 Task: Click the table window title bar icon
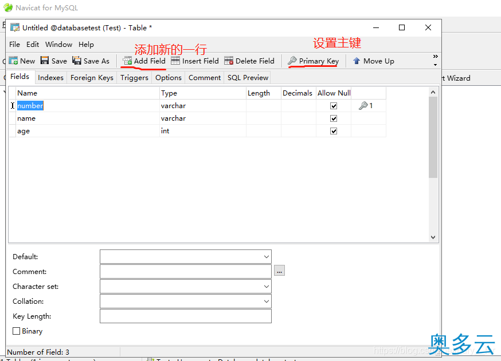point(15,27)
